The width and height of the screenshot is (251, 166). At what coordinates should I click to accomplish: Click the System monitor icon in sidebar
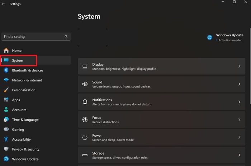[6, 60]
